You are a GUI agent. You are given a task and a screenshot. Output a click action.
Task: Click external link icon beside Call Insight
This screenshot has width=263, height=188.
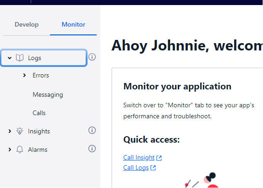click(x=159, y=158)
